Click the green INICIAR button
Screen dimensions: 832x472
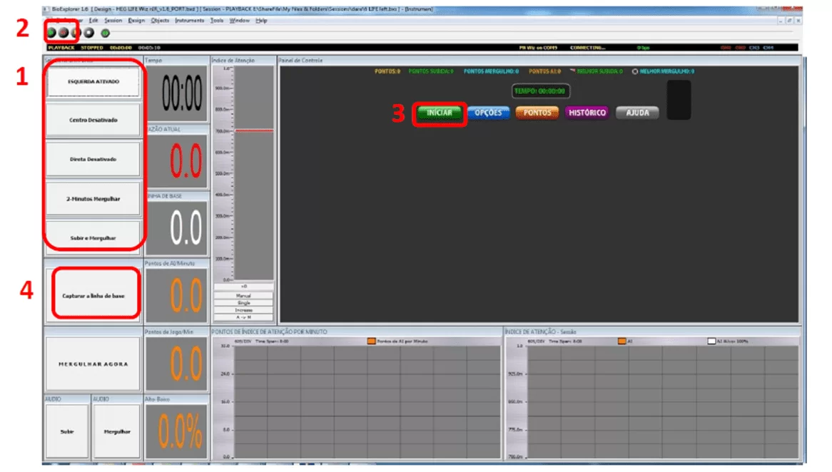[x=440, y=113]
